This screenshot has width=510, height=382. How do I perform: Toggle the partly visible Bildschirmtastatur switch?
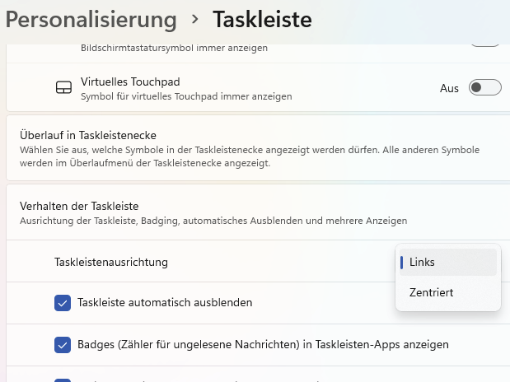485,45
